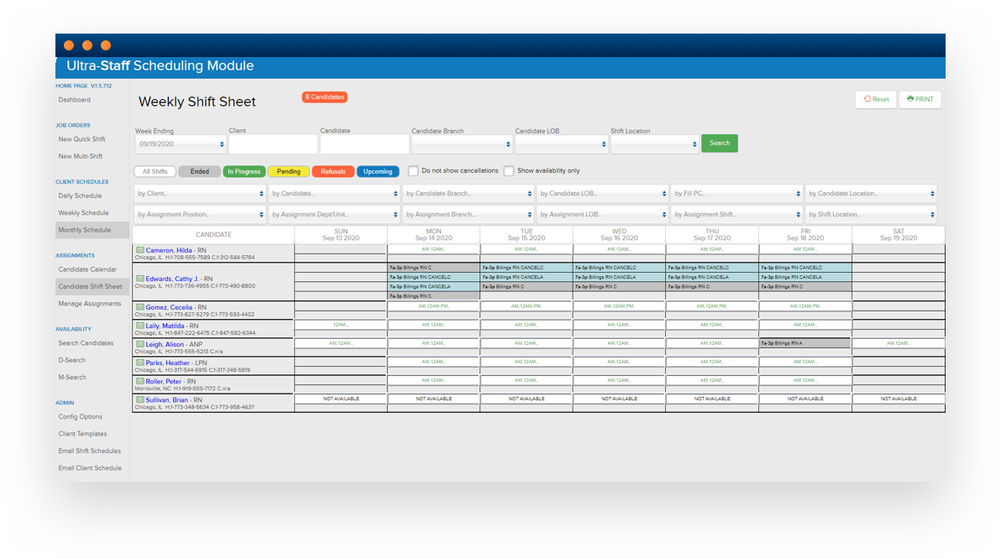Open Gomez, Cecelia candidate link
This screenshot has height=559, width=1001.
coord(169,307)
